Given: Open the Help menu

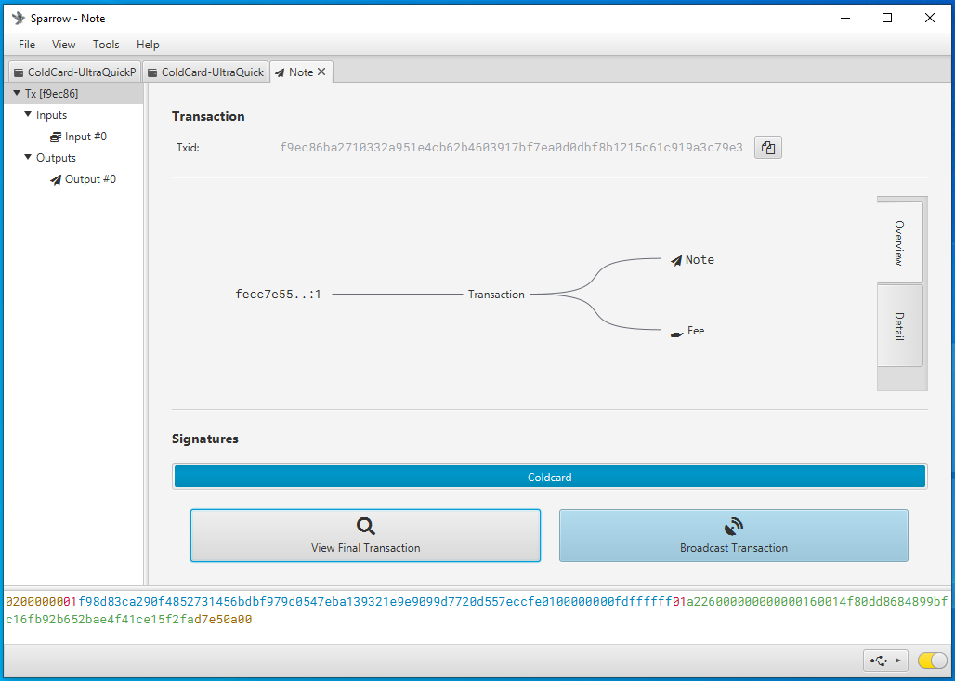Looking at the screenshot, I should [148, 45].
